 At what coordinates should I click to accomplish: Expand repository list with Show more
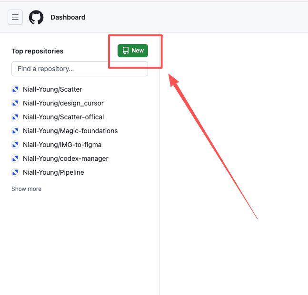click(26, 189)
